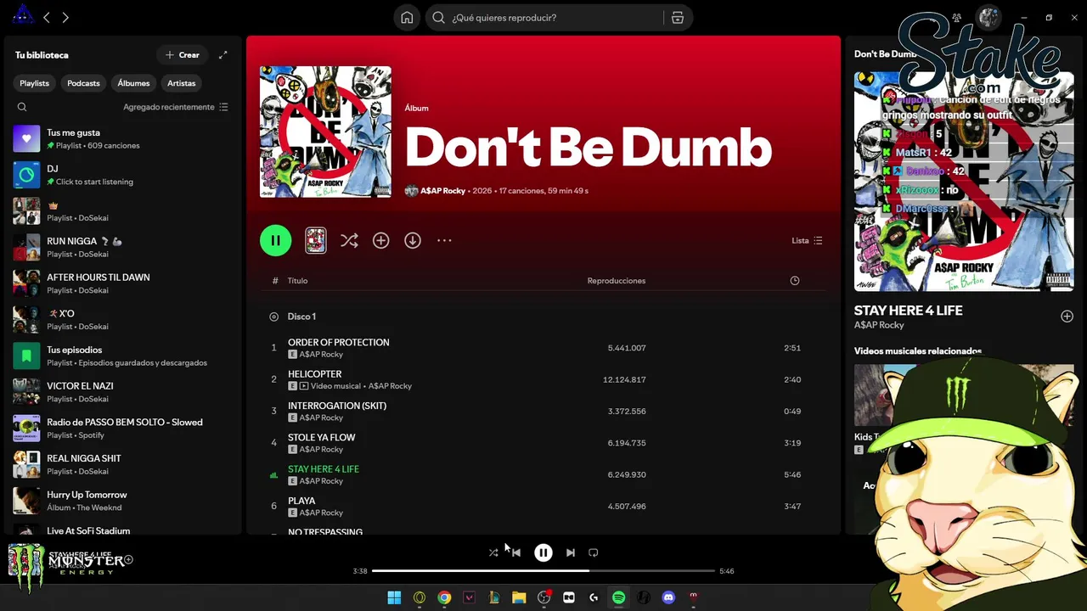The image size is (1087, 611).
Task: Go to Spotify Home
Action: pyautogui.click(x=407, y=18)
